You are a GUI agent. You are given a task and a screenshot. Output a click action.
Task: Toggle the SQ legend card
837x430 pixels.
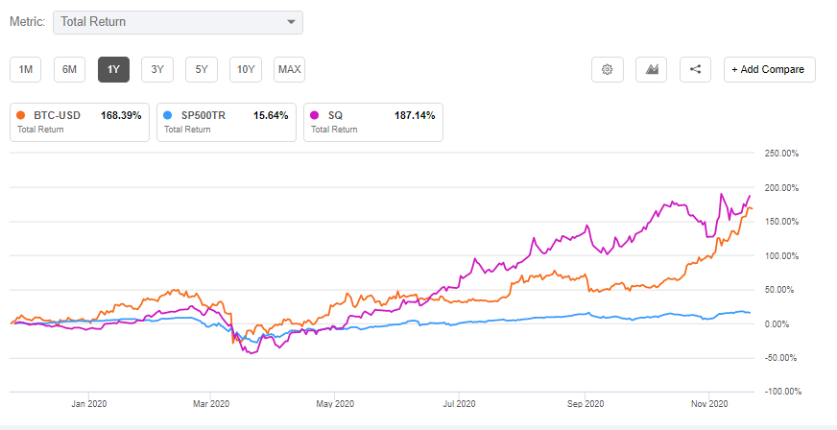[x=373, y=122]
